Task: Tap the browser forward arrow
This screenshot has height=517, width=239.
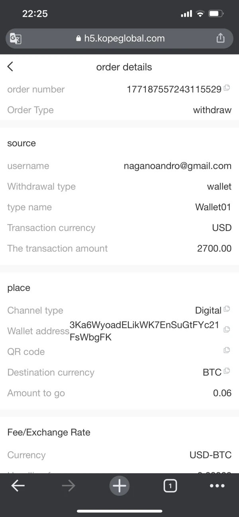Action: 69,486
